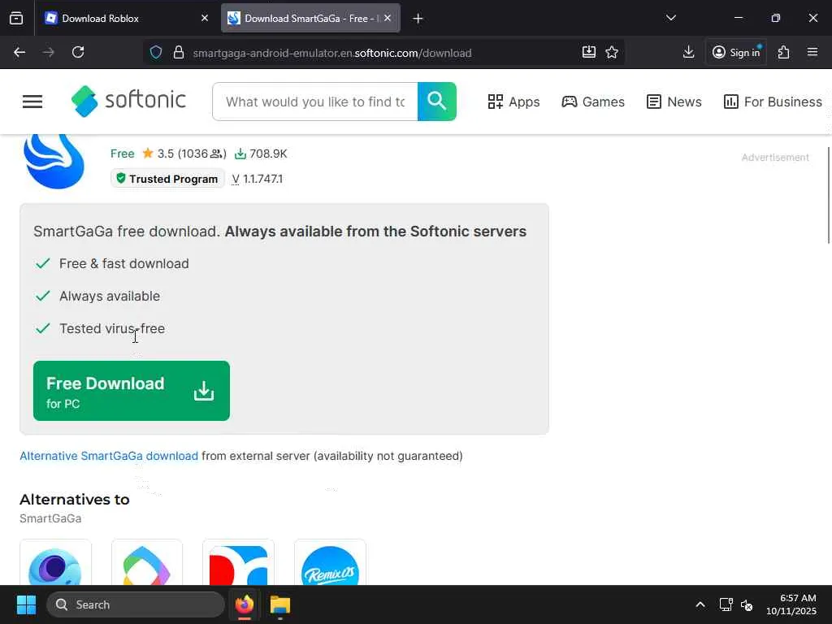Click the Trusted Program badge
The width and height of the screenshot is (832, 624).
[167, 179]
